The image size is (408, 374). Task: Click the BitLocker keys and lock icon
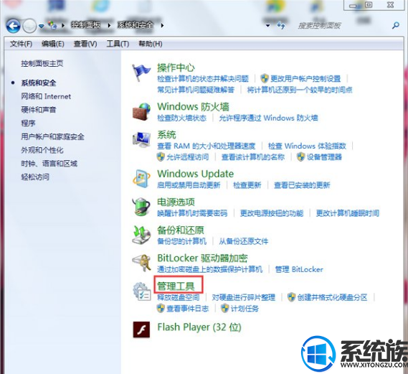coord(141,263)
